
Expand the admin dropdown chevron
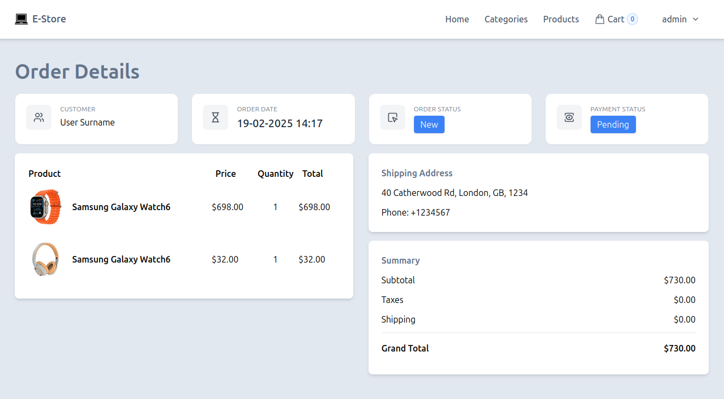pyautogui.click(x=696, y=19)
